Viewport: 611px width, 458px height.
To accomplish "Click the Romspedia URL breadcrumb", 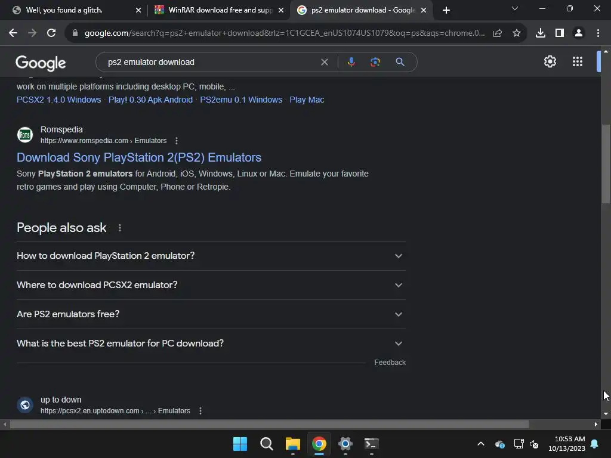I will coord(104,141).
